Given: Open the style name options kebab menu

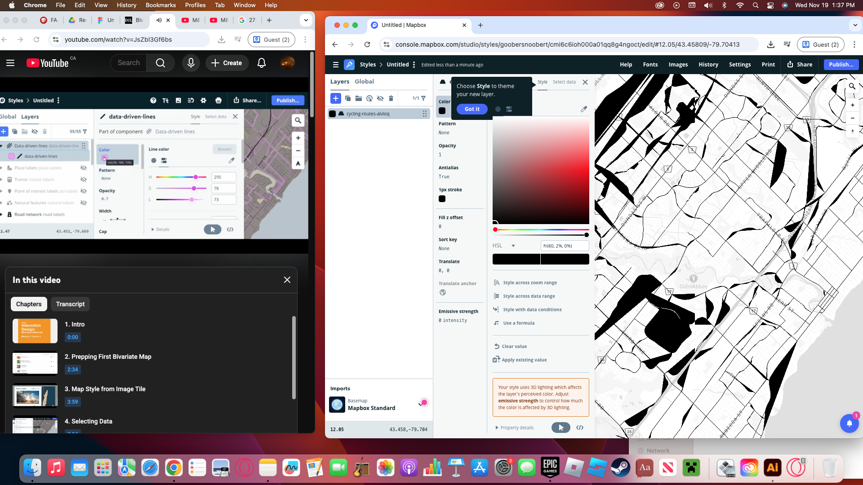Looking at the screenshot, I should click(414, 65).
